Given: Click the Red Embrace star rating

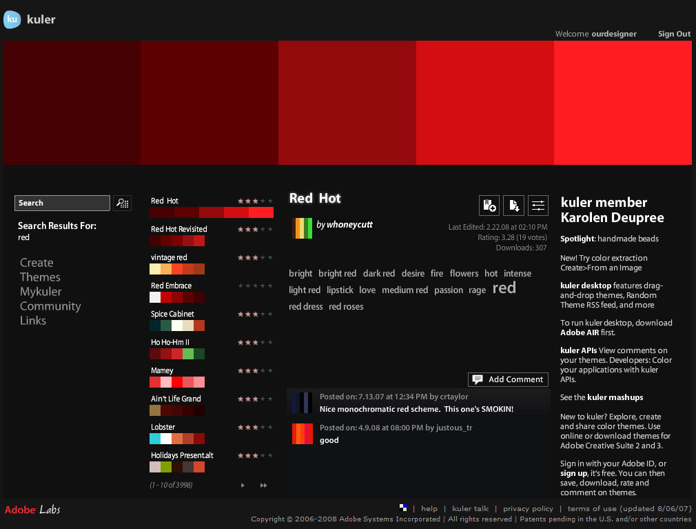Looking at the screenshot, I should pyautogui.click(x=255, y=286).
